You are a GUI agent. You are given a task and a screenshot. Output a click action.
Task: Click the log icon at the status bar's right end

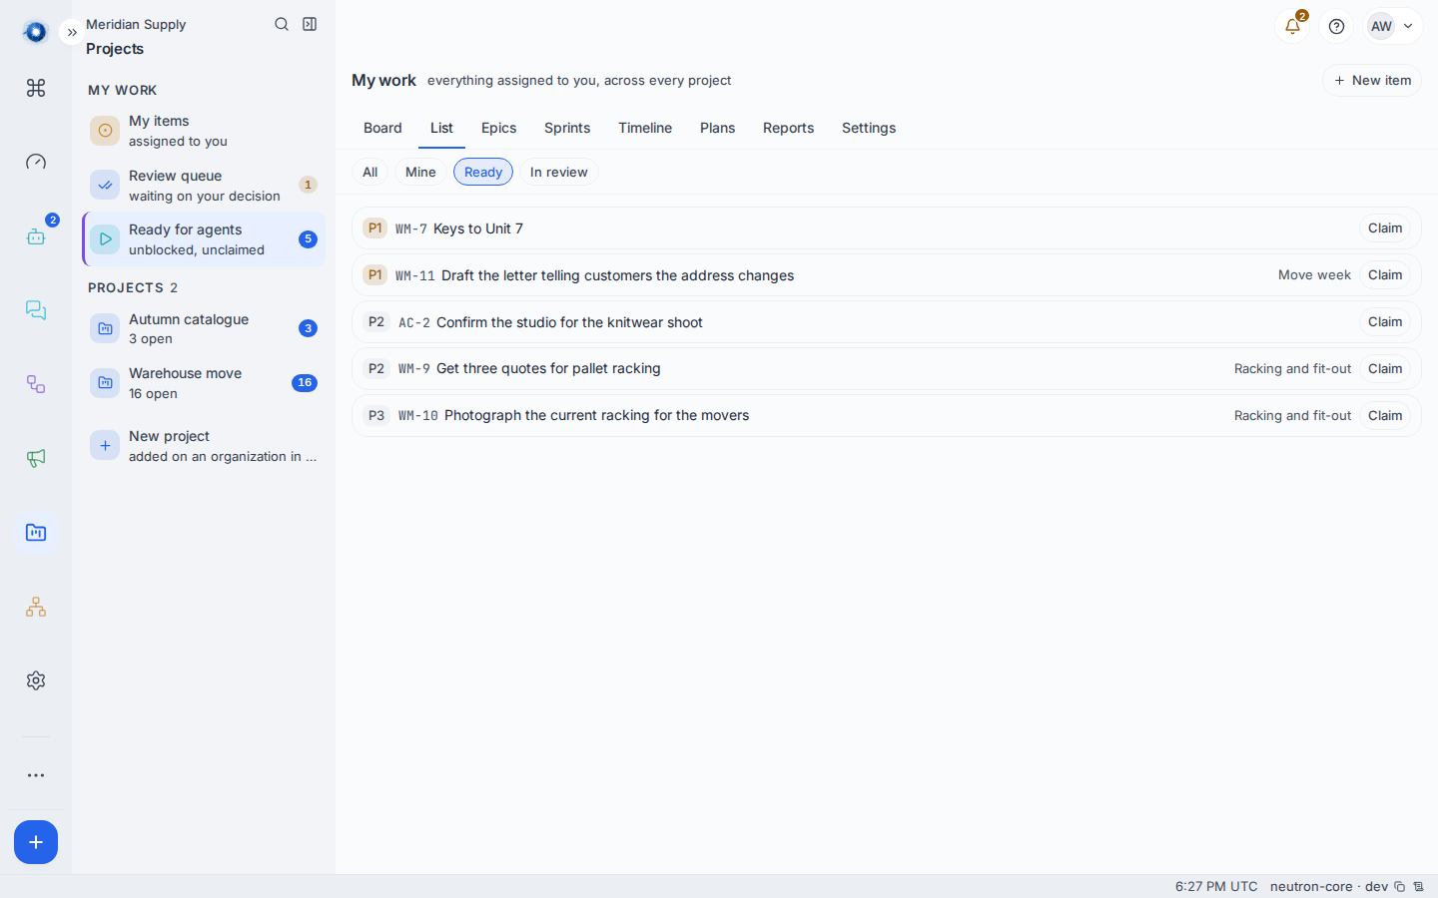point(1418,886)
